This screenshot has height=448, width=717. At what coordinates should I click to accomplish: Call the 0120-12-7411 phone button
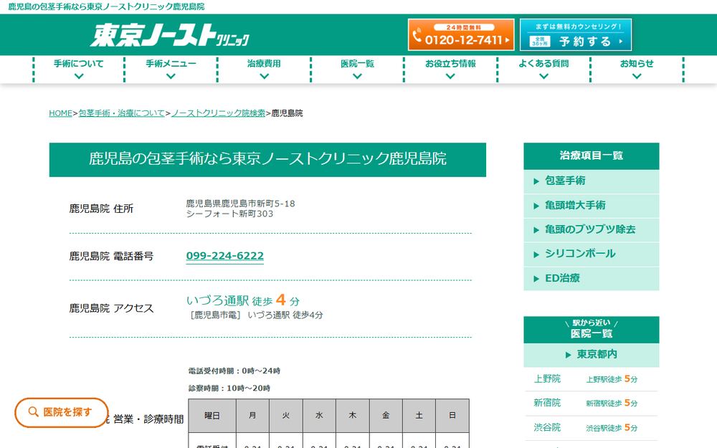point(461,34)
